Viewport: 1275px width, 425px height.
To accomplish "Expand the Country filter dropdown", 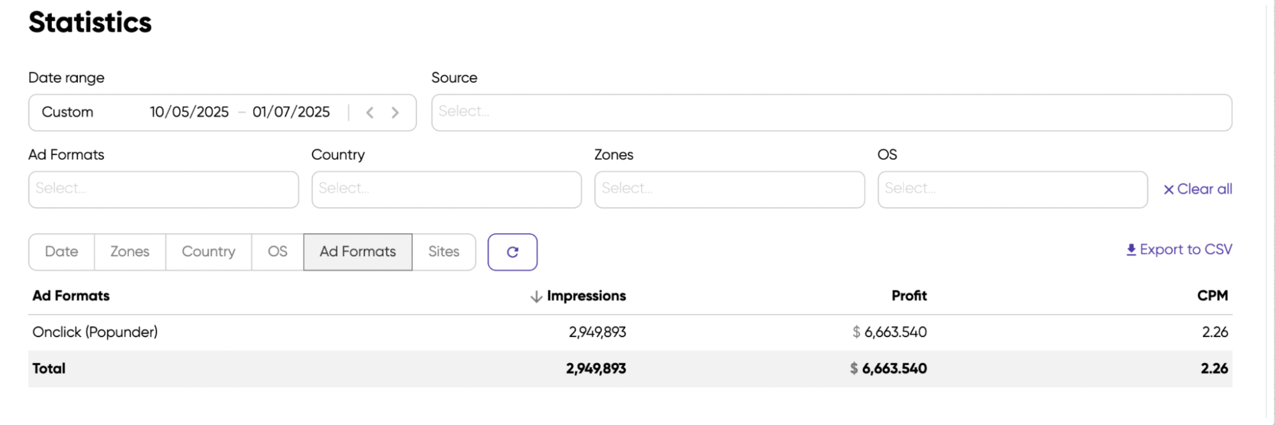I will (x=446, y=189).
